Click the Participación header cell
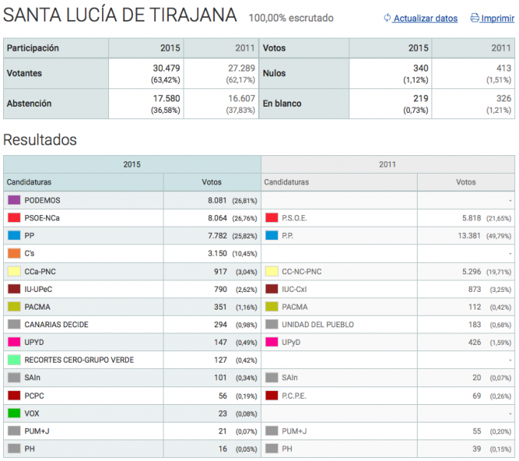 [56, 48]
